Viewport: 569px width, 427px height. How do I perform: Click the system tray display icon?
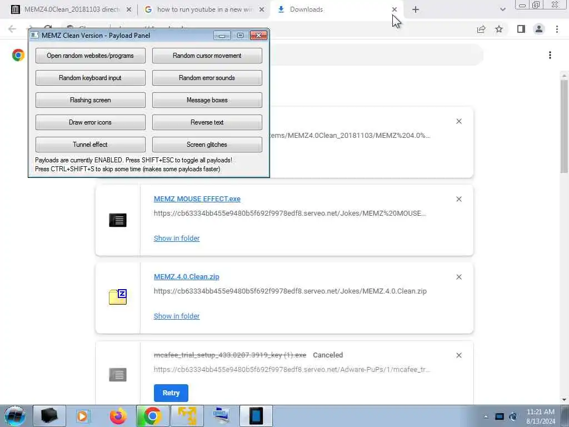[x=500, y=416]
